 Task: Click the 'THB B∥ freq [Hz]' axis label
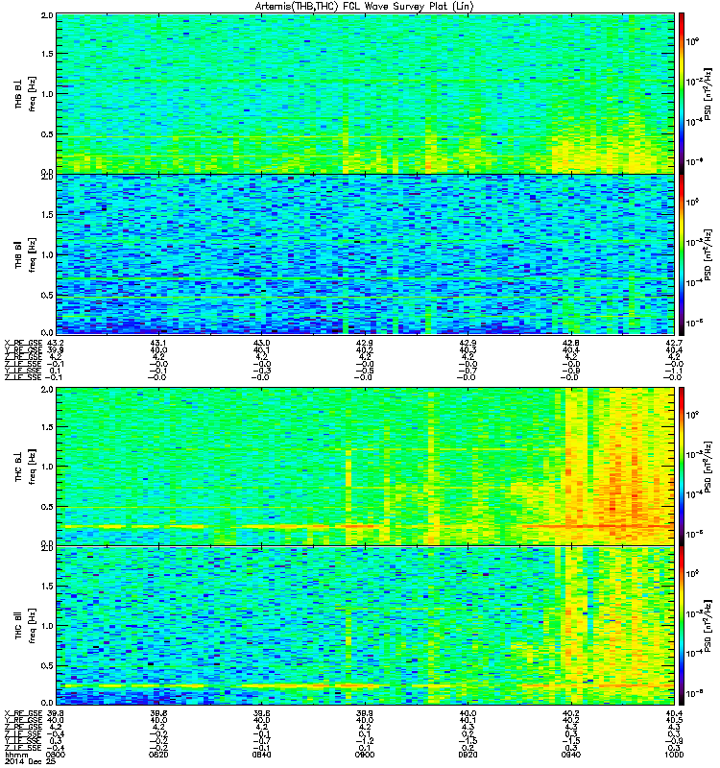[x=25, y=254]
